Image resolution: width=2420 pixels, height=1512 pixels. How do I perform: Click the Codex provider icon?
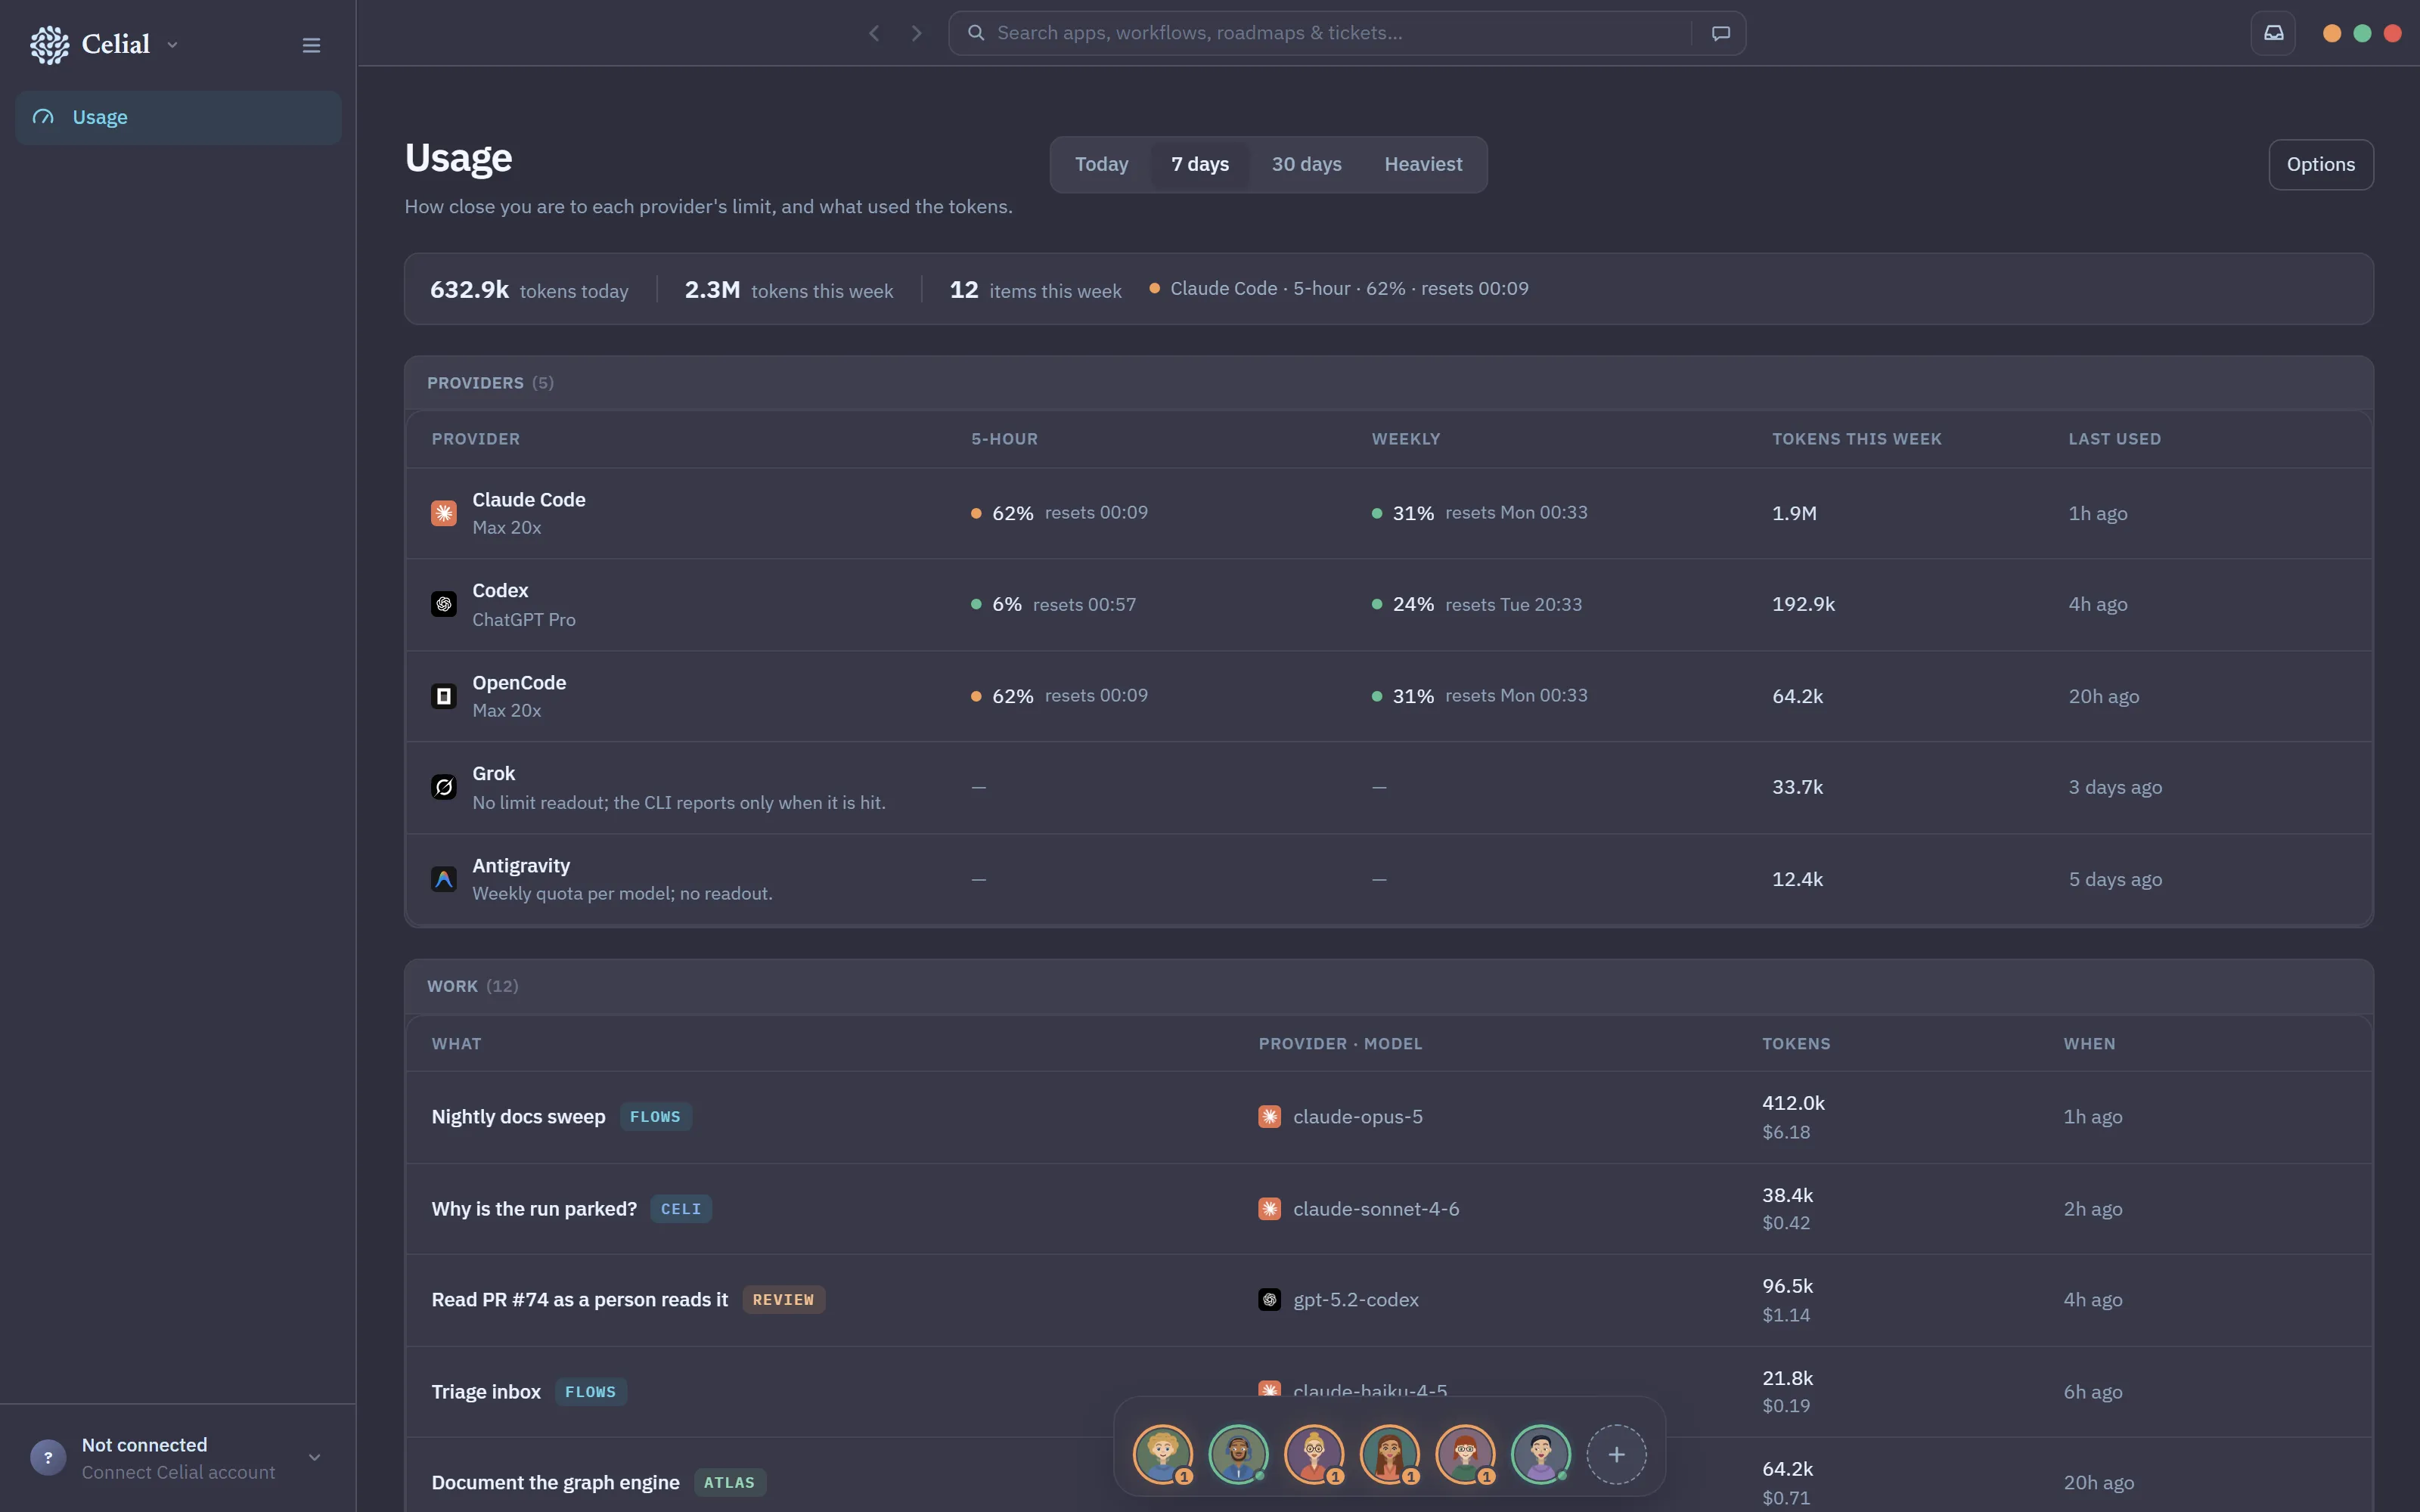(x=444, y=604)
